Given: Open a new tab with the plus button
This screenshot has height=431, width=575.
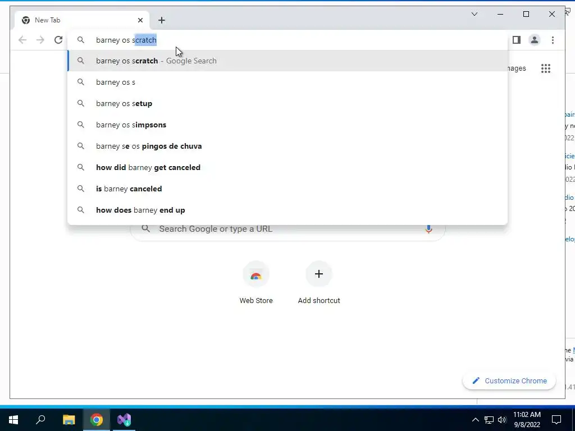Looking at the screenshot, I should [x=162, y=20].
